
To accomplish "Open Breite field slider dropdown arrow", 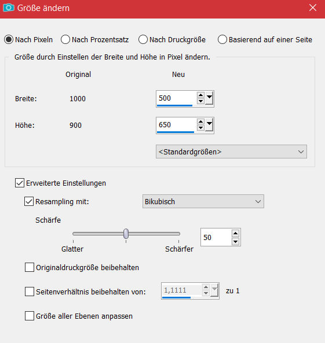I will pyautogui.click(x=209, y=98).
